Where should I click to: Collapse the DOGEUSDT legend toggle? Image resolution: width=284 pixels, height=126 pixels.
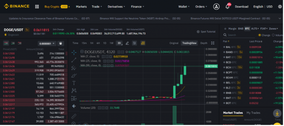[x=82, y=52]
